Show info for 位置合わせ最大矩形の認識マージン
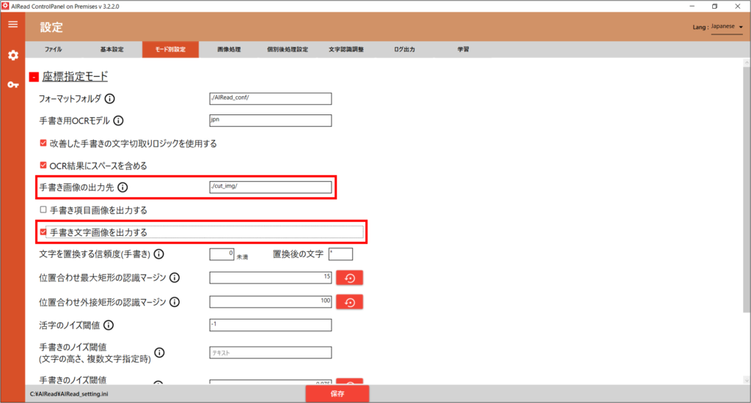Viewport: 751px width, 403px height. pos(175,278)
